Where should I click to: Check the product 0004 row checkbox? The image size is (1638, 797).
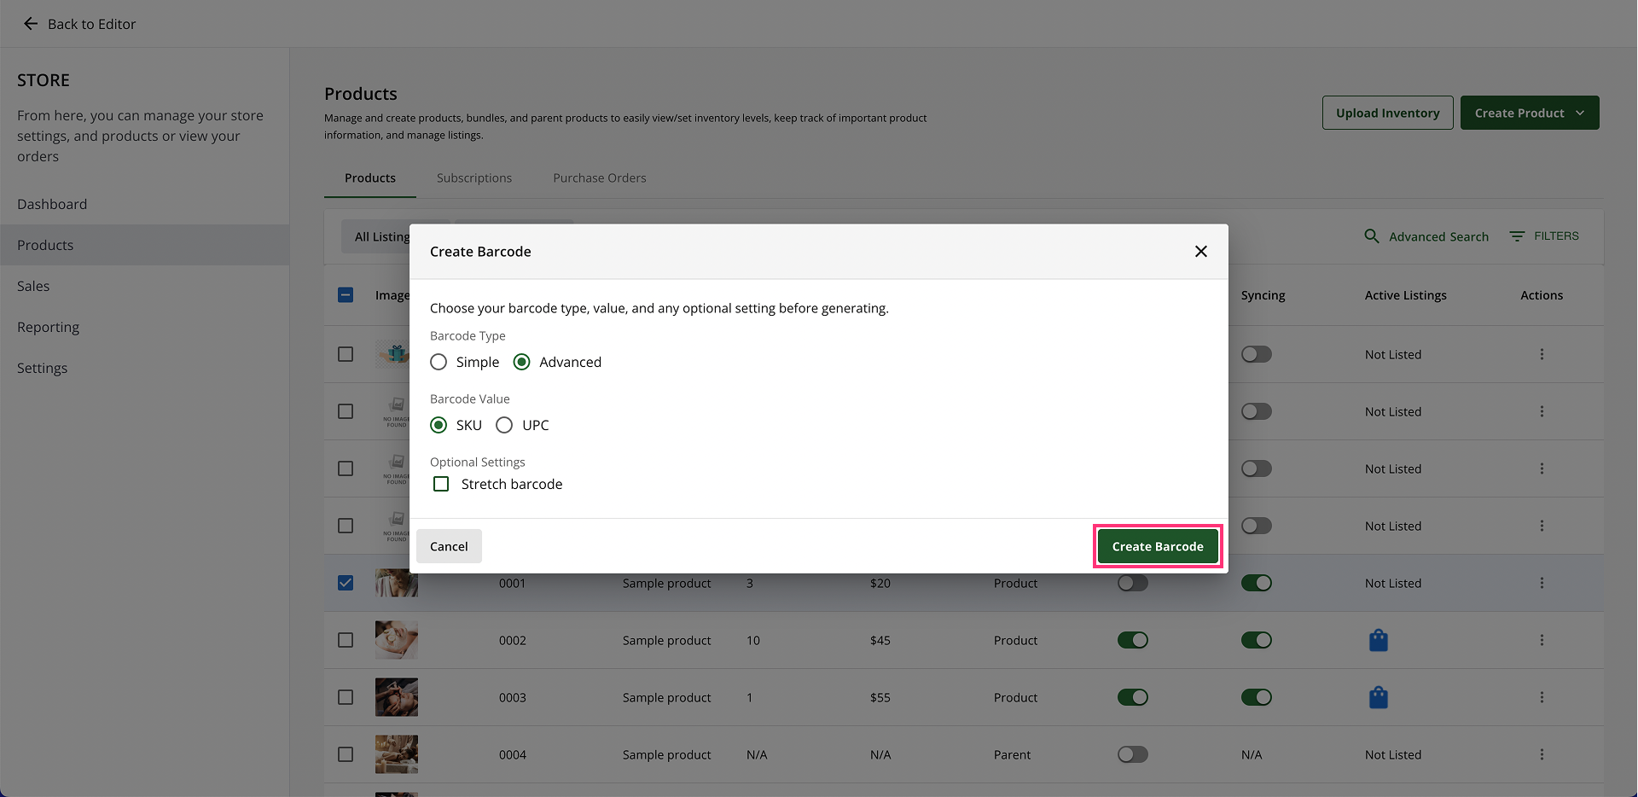pyautogui.click(x=346, y=754)
